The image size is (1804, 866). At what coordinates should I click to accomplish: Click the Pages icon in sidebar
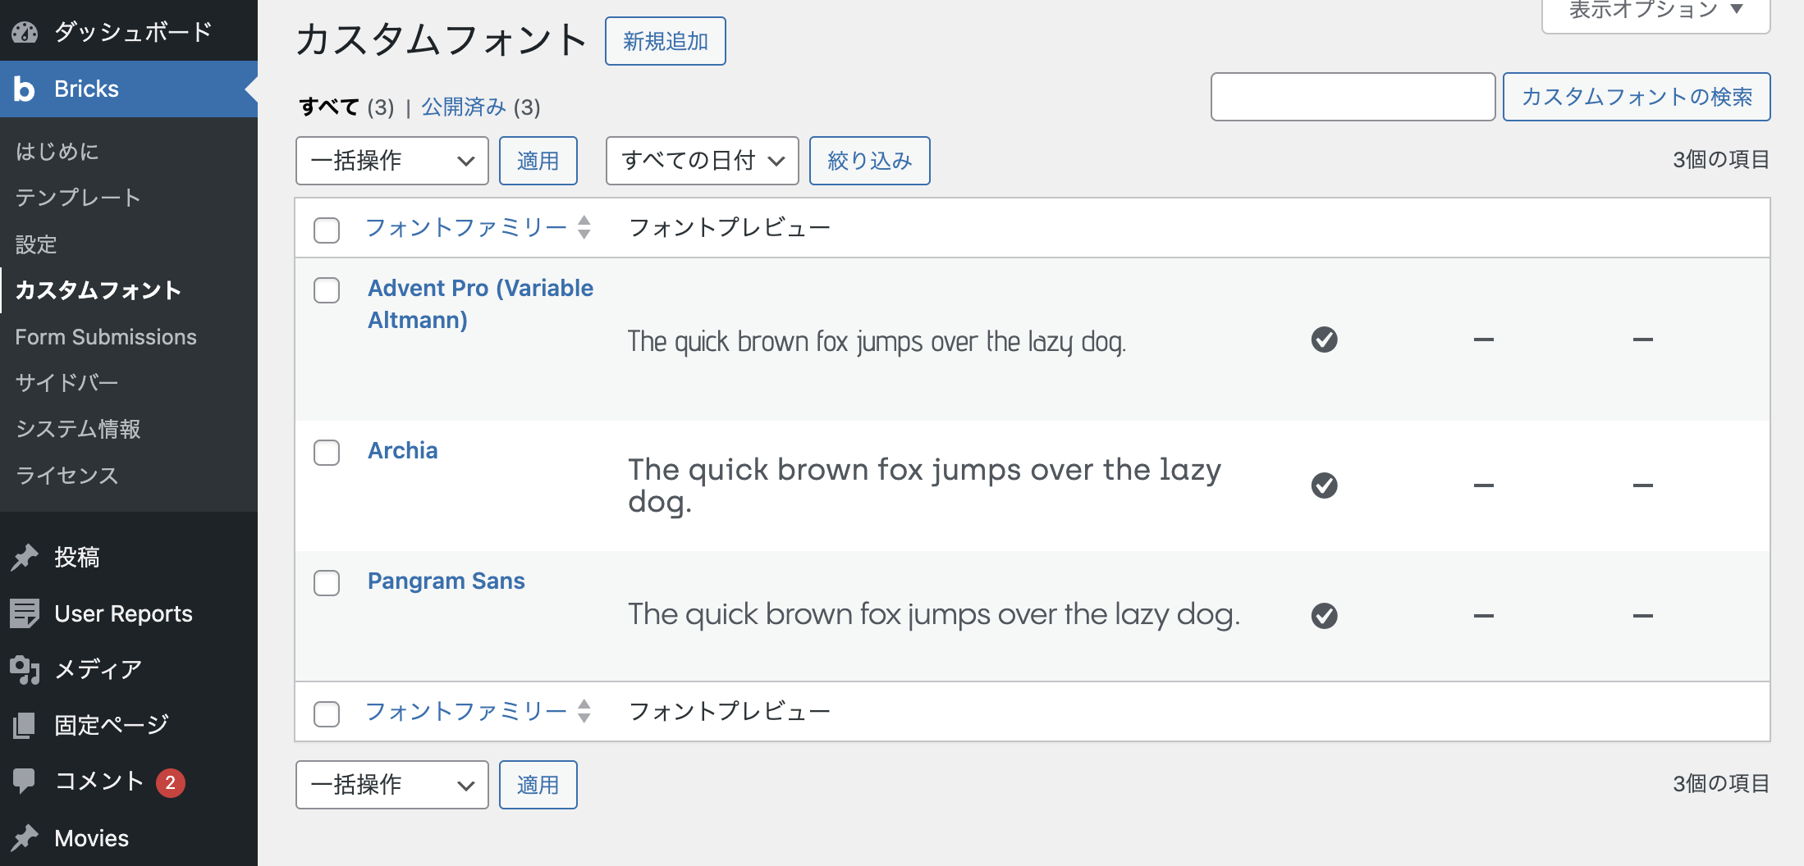click(25, 725)
